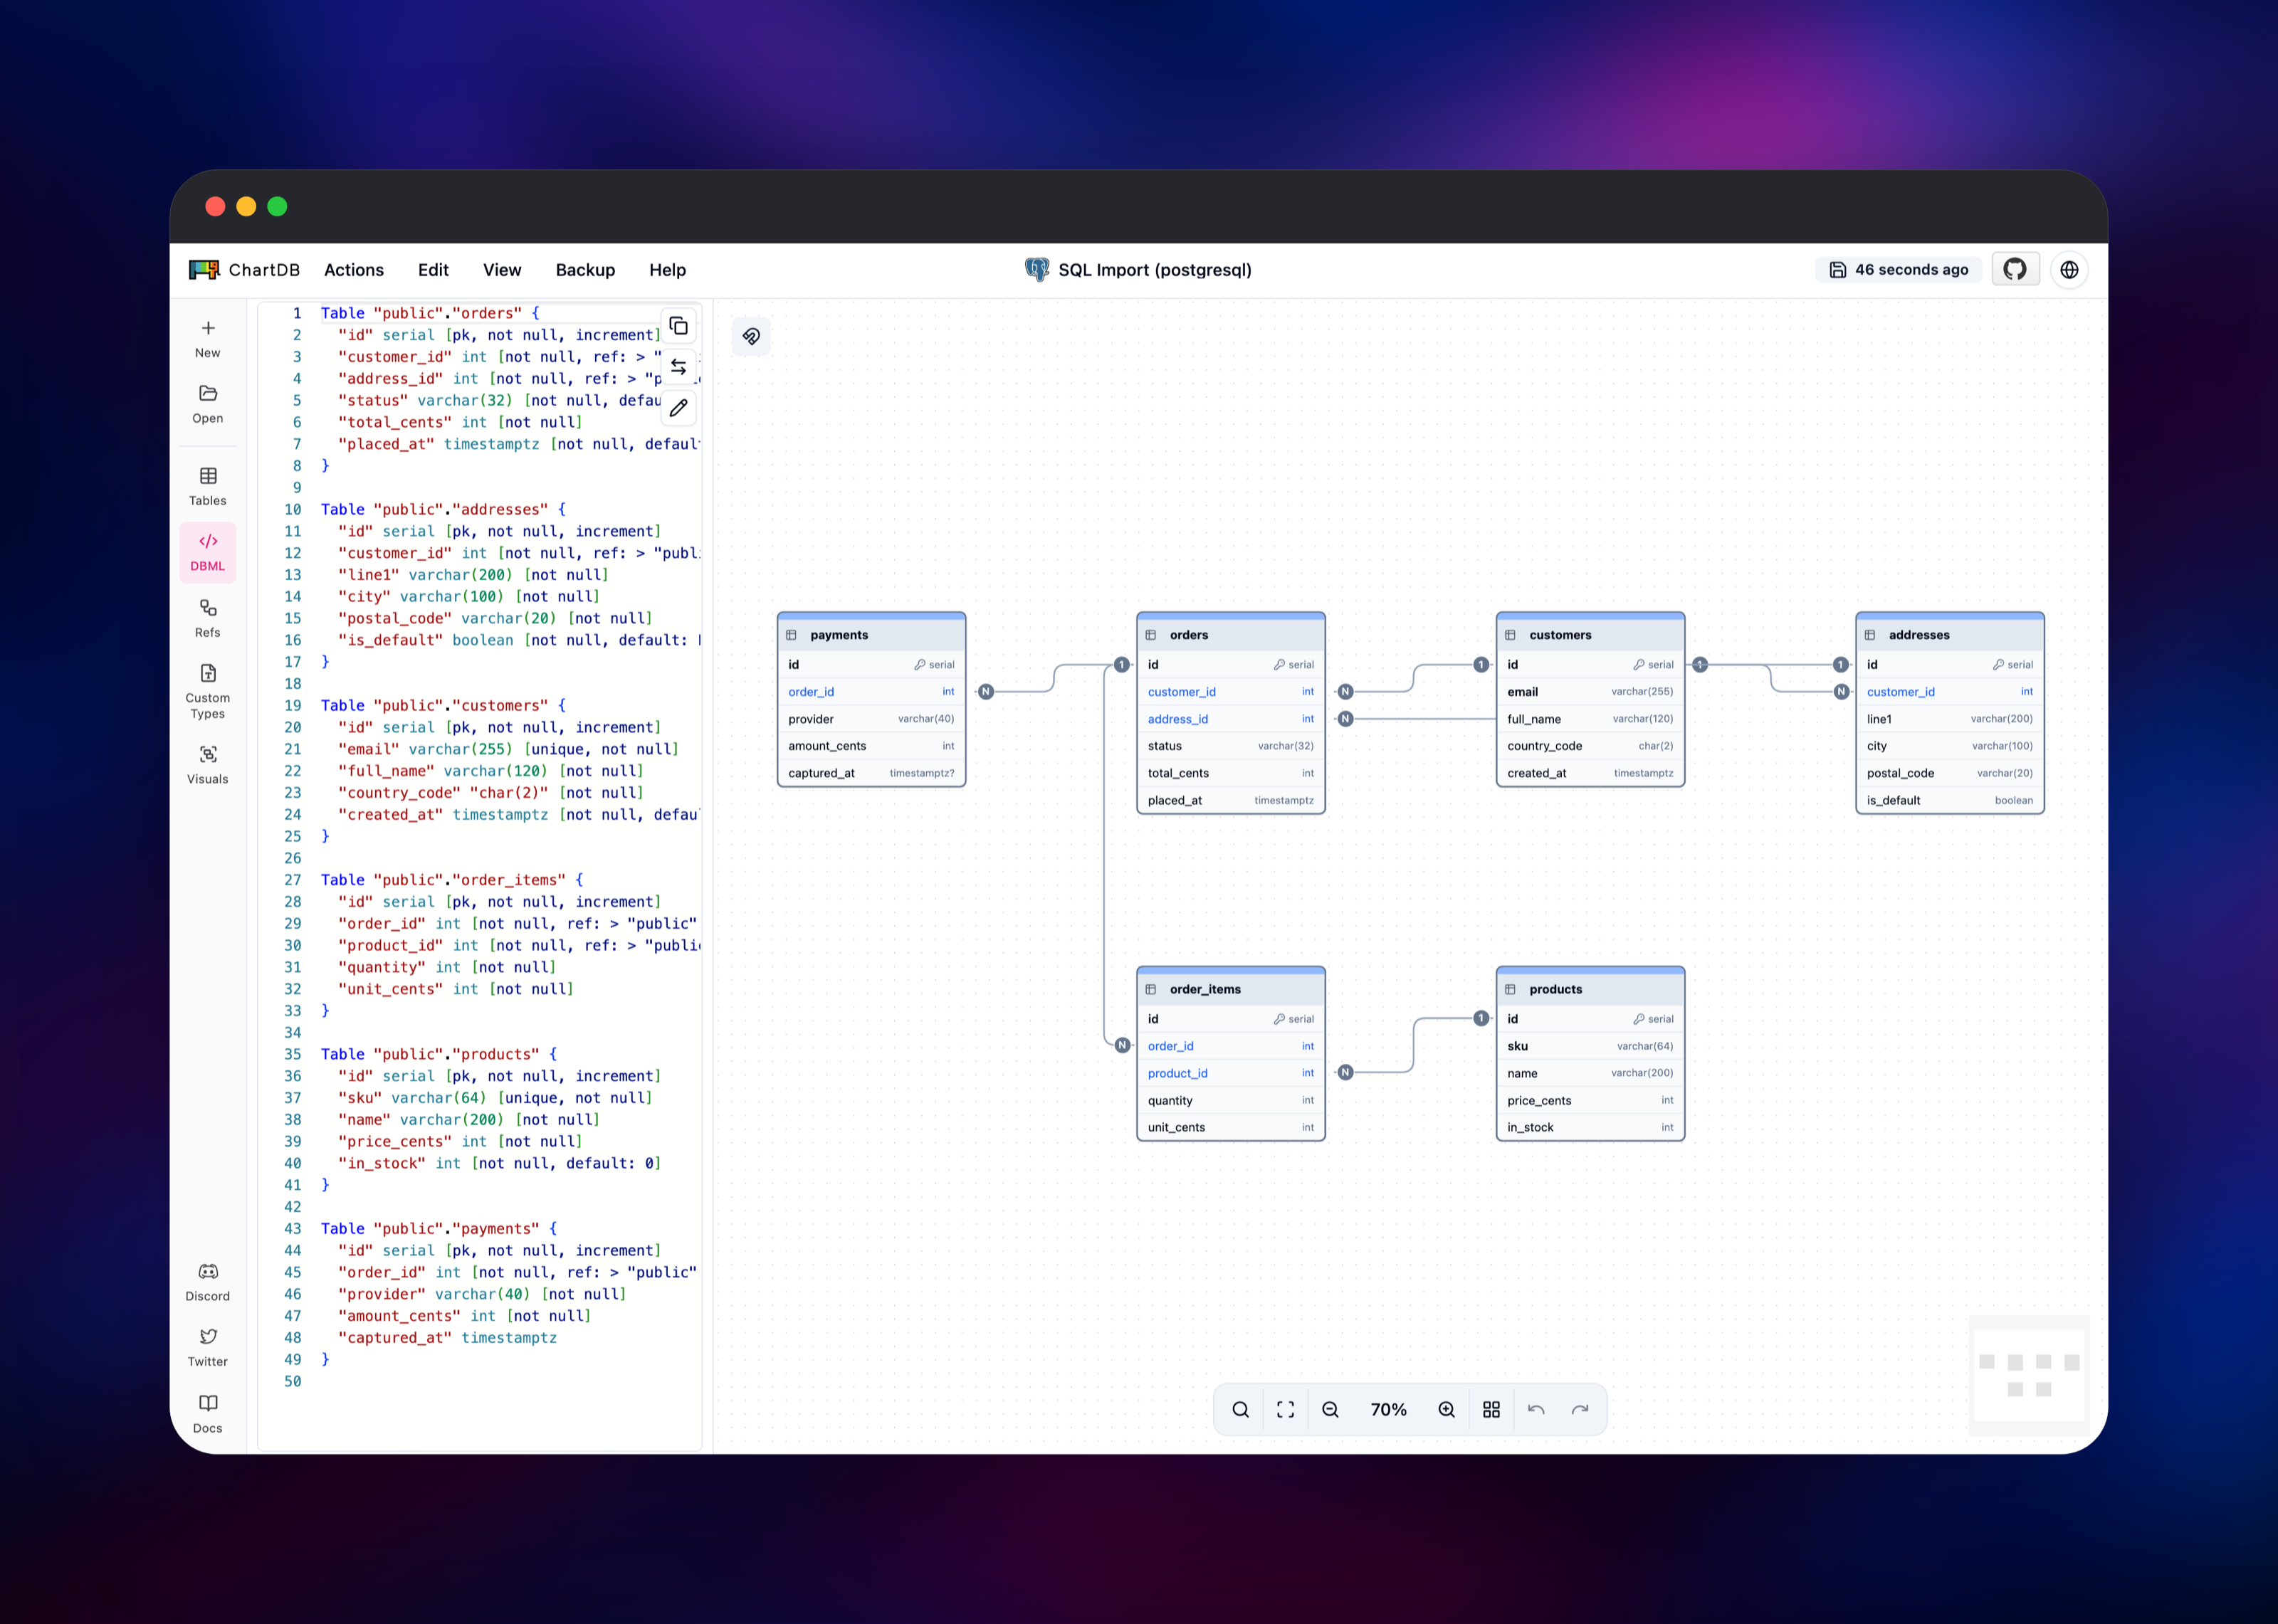Click the postal_code field in addresses table
The height and width of the screenshot is (1624, 2278).
point(1950,772)
